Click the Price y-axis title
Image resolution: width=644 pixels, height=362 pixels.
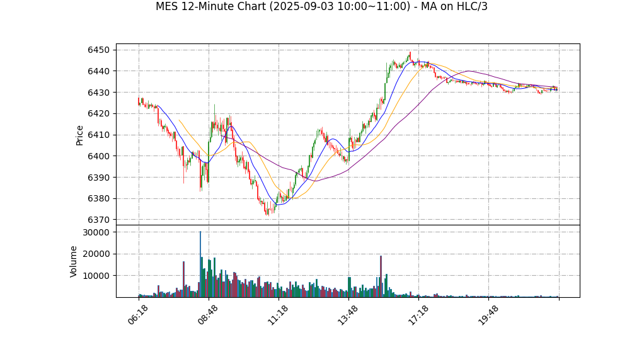point(79,135)
